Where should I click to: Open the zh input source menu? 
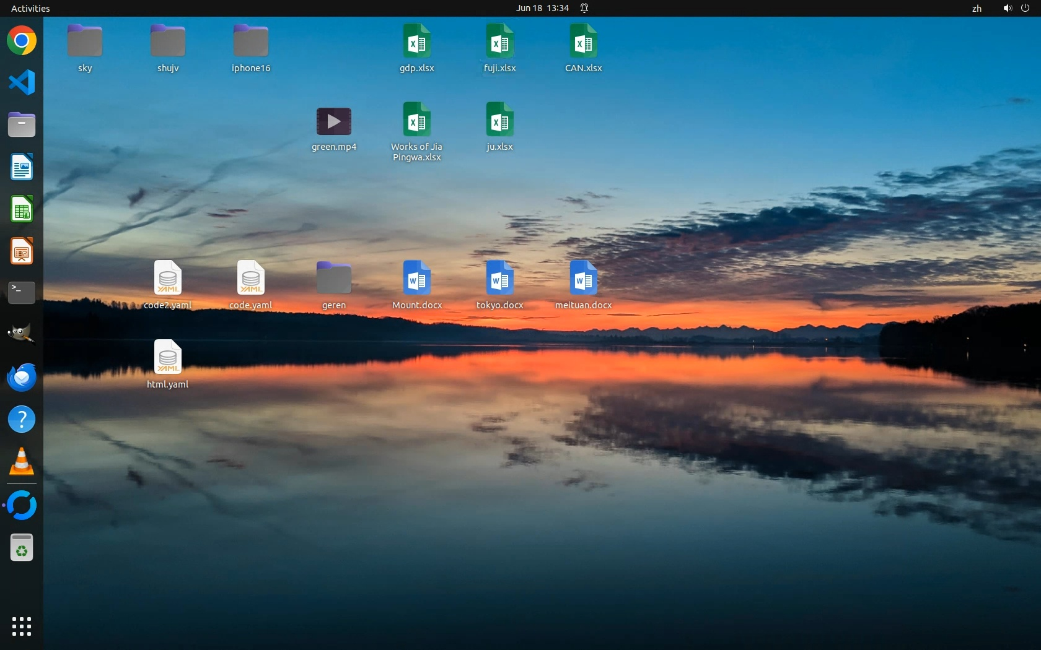[977, 8]
